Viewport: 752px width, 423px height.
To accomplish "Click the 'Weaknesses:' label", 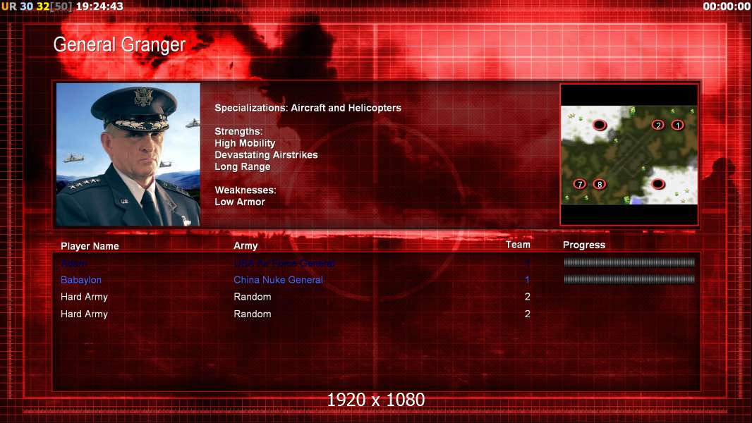I will pos(245,190).
